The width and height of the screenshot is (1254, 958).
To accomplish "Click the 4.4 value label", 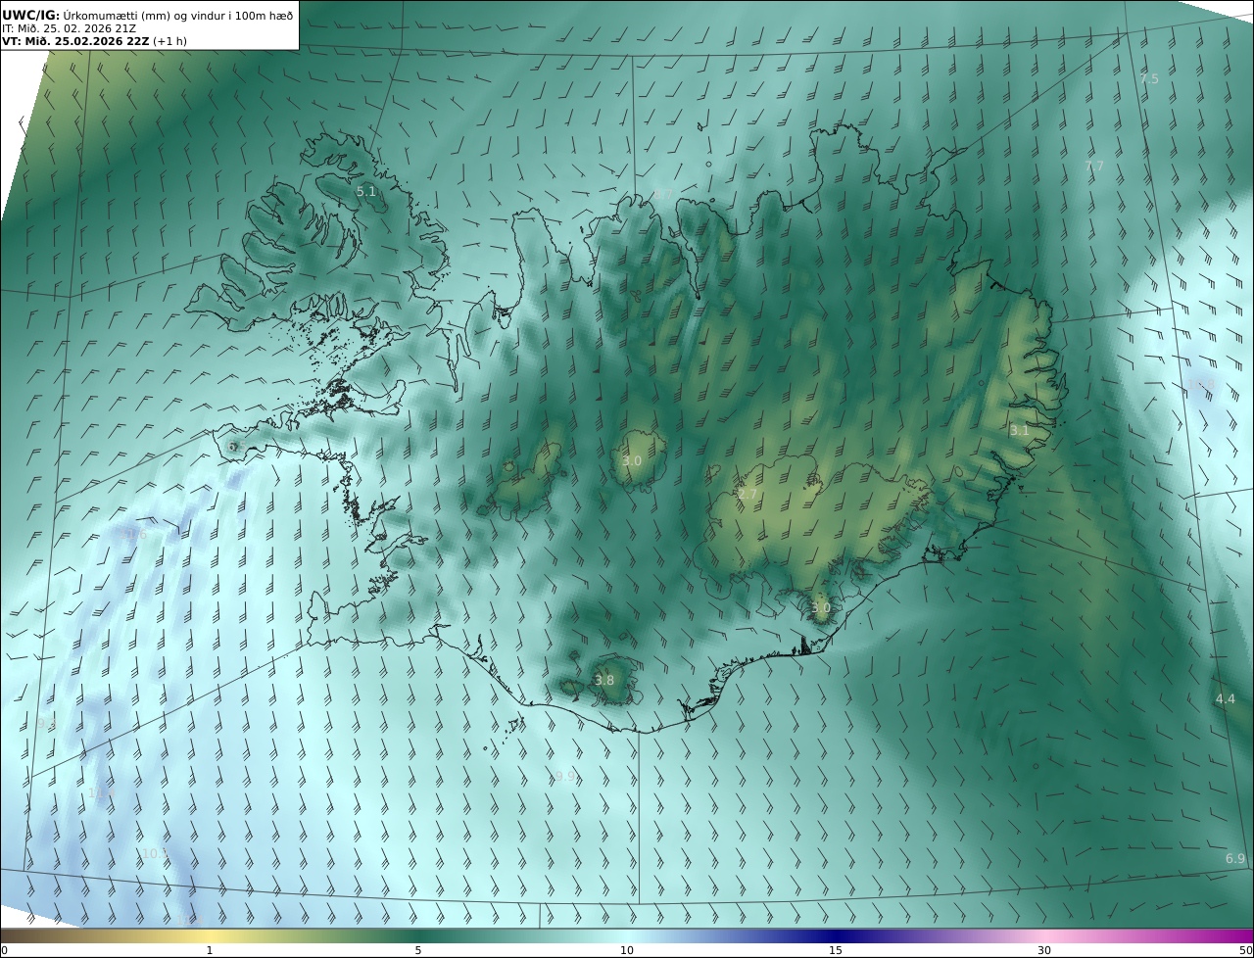I will coord(1226,698).
